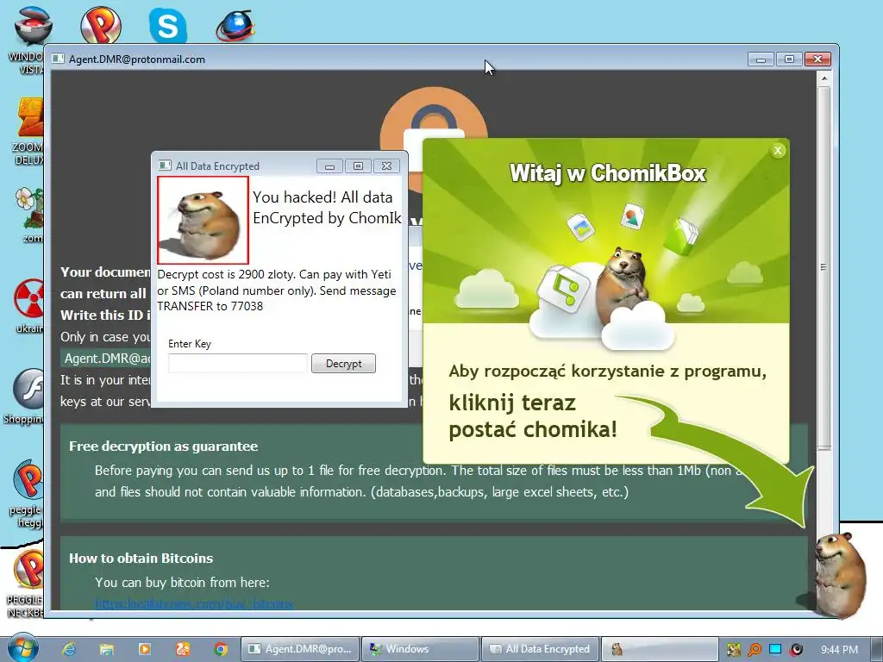Click the round red tray icon
The height and width of the screenshot is (662, 883).
[x=796, y=650]
